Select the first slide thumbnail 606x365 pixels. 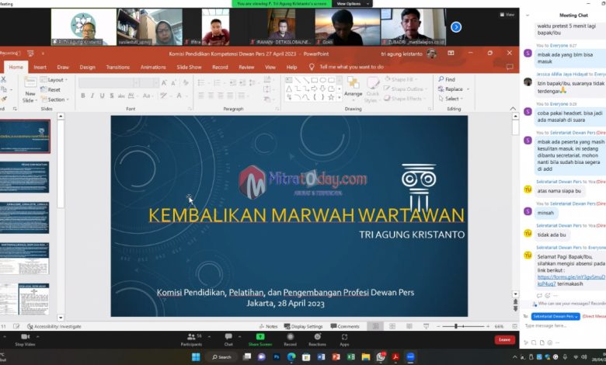(x=25, y=137)
